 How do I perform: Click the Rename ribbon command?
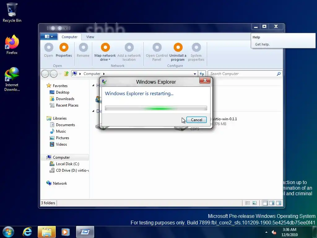point(83,50)
